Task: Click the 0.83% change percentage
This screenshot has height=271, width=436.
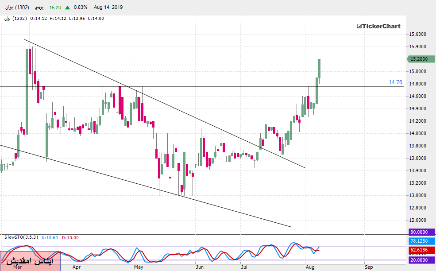Action: [81, 8]
